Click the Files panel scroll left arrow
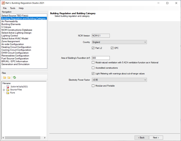 3,138
